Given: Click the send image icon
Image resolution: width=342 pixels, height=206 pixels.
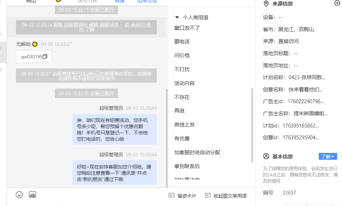Looking at the screenshot, I should click(x=32, y=195).
